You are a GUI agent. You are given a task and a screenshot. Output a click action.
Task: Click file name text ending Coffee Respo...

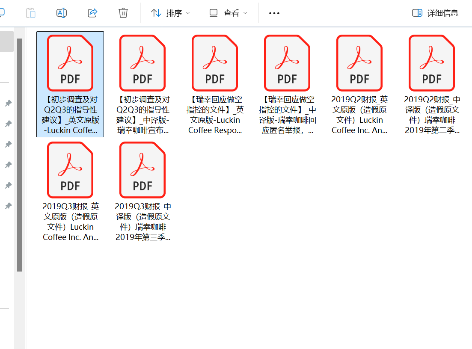[215, 115]
